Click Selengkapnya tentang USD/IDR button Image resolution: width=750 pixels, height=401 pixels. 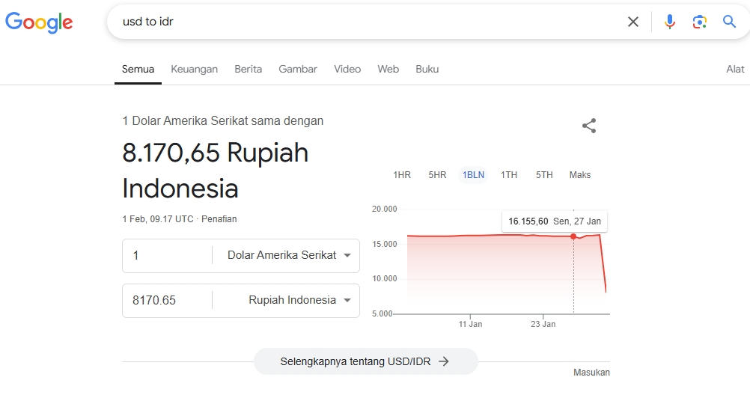(x=365, y=361)
